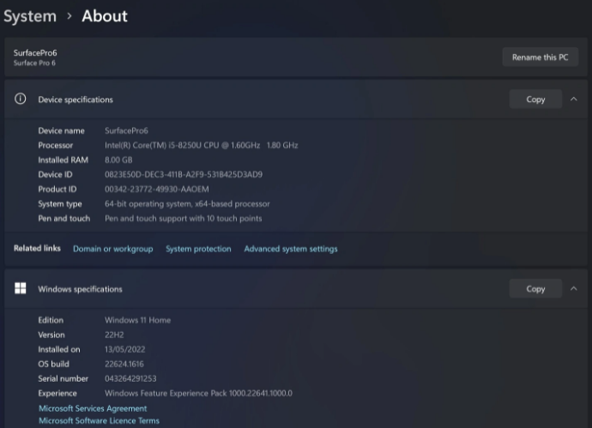Collapse the Windows specifications section chevron
Image resolution: width=592 pixels, height=428 pixels.
(x=573, y=289)
